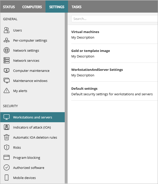The height and width of the screenshot is (184, 158).
Task: Click the Risks shield icon
Action: (x=7, y=147)
